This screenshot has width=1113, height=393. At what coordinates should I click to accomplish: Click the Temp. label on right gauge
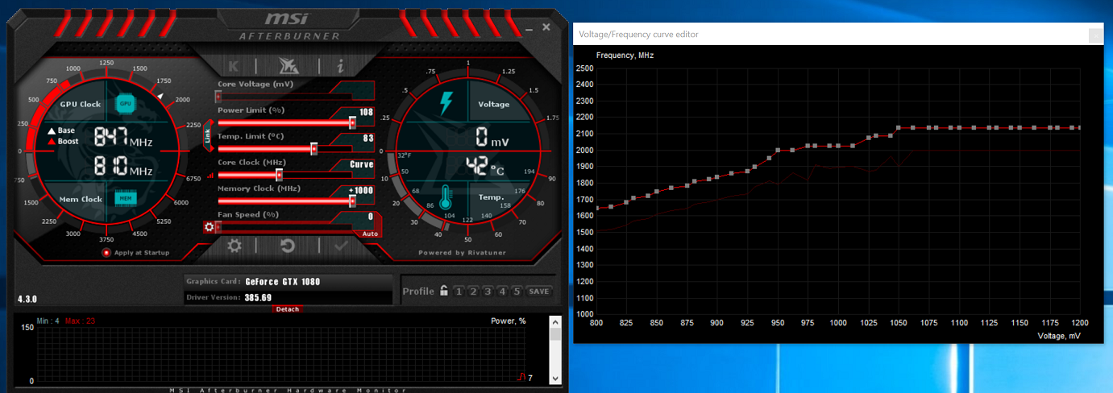pyautogui.click(x=492, y=197)
